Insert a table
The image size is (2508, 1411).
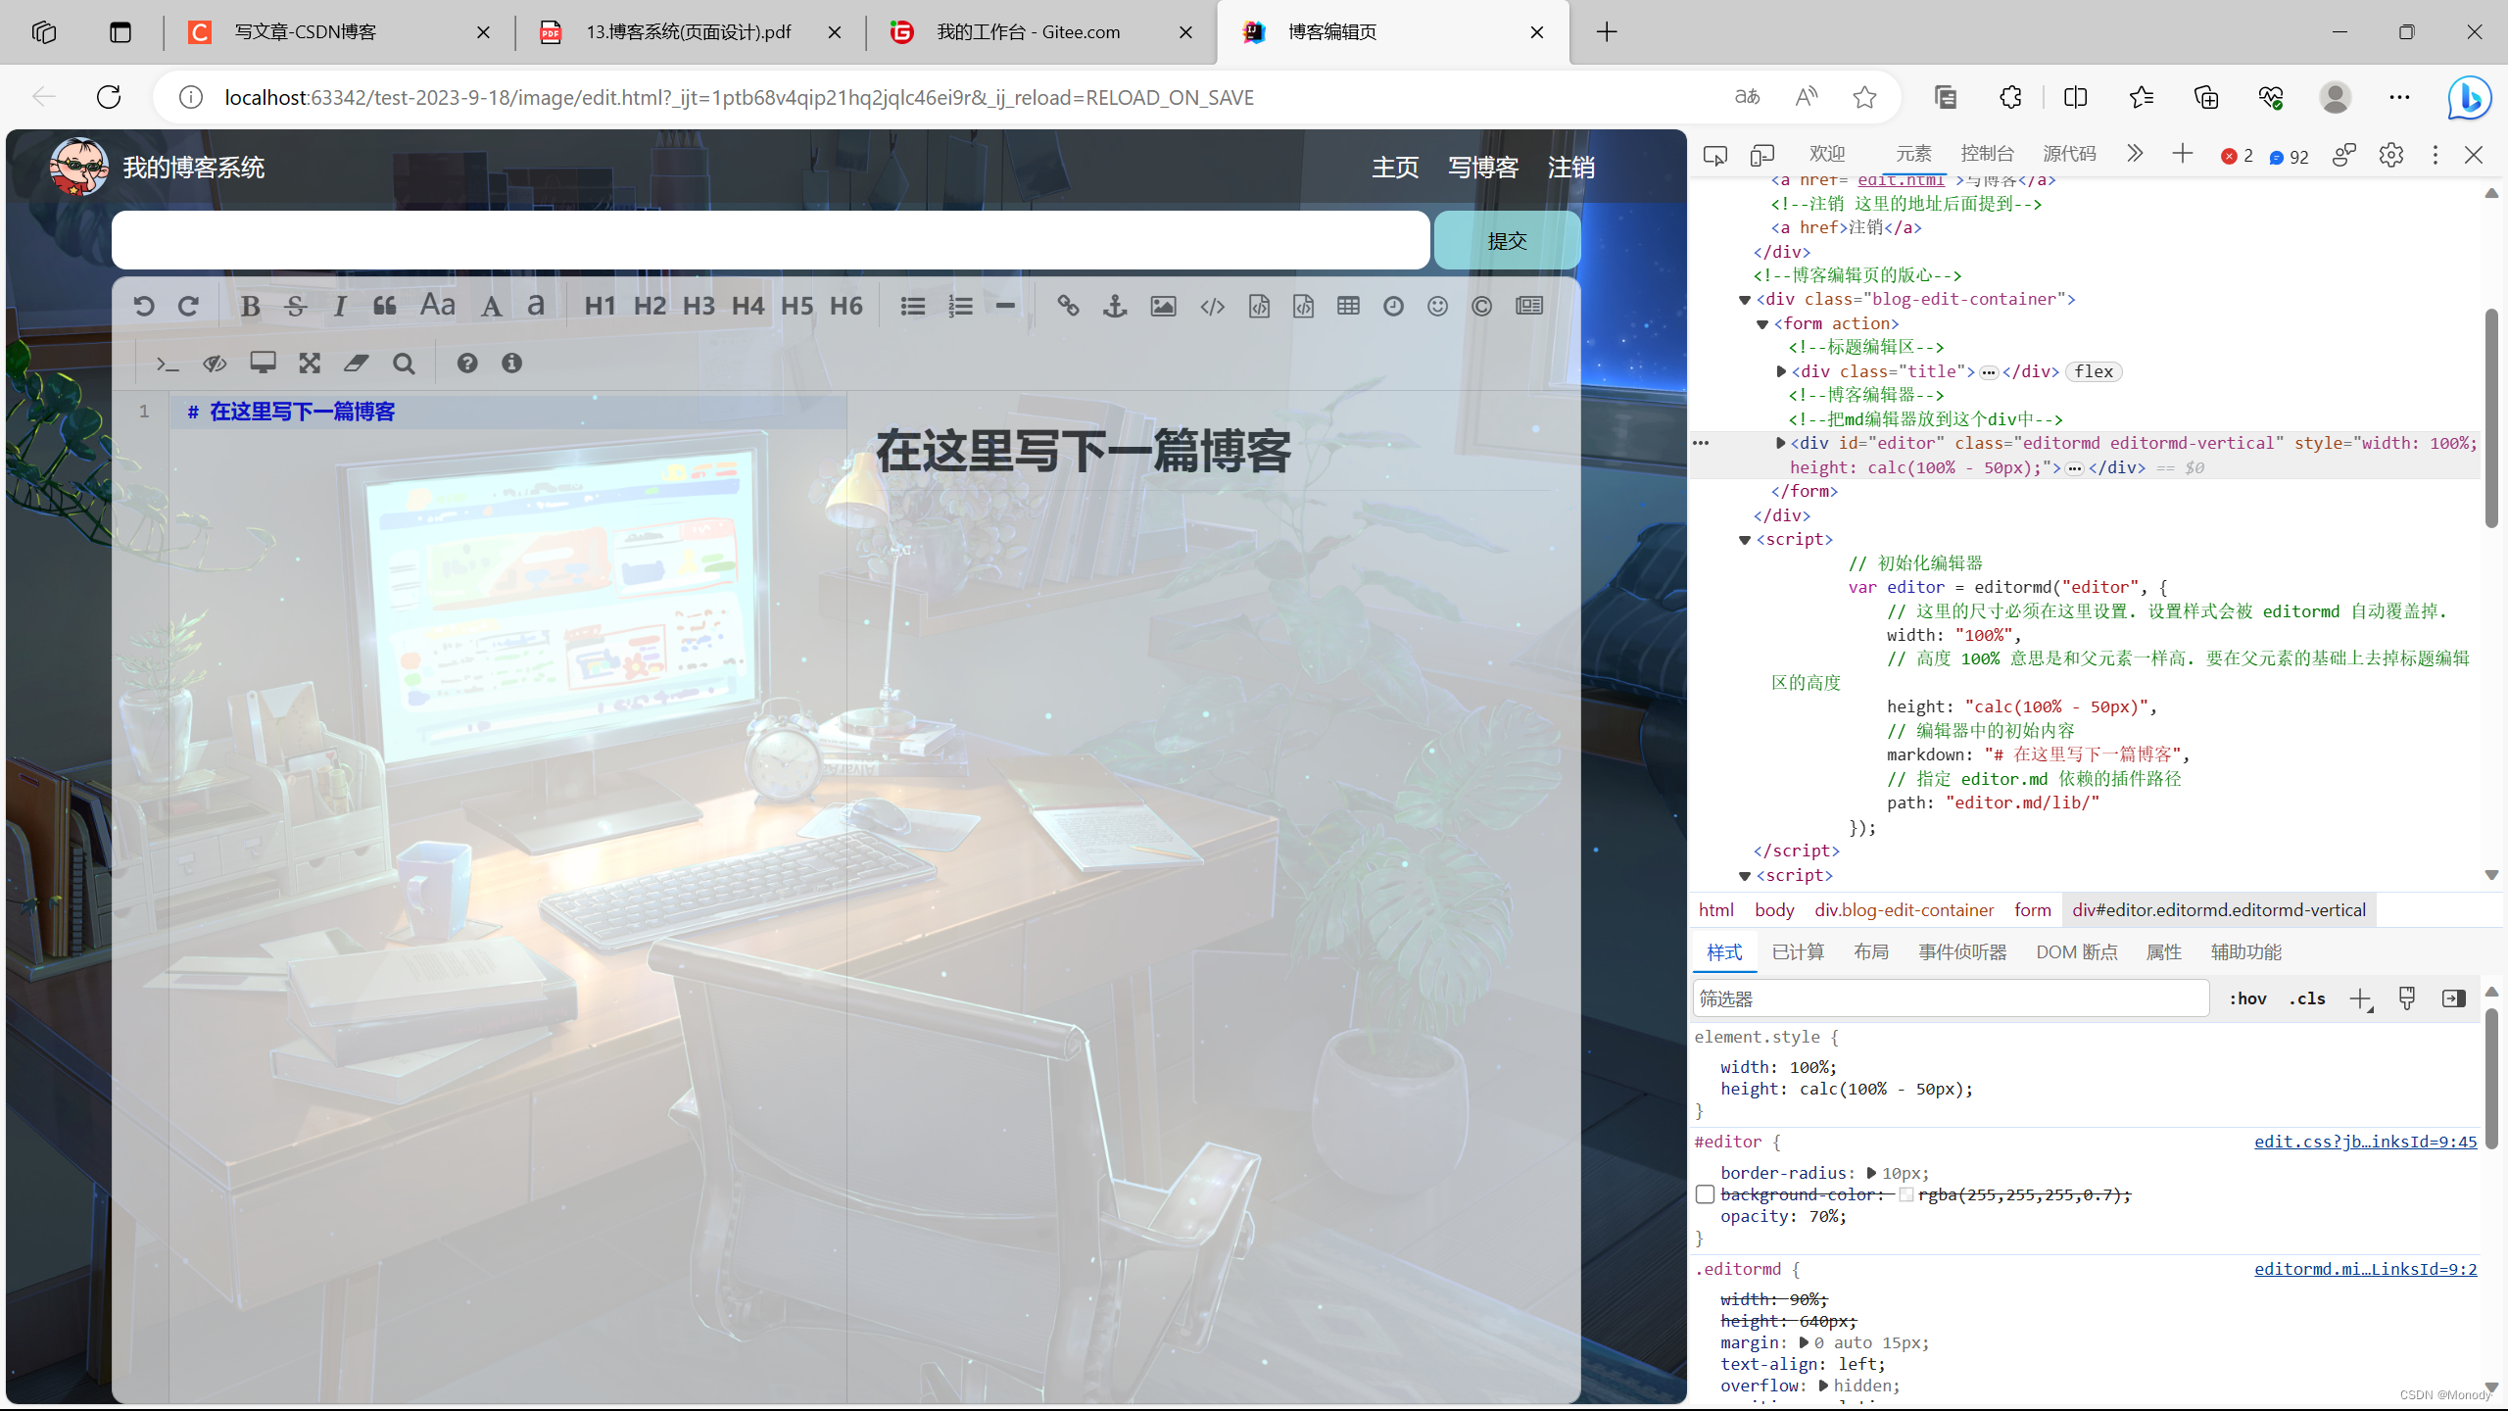click(x=1348, y=307)
